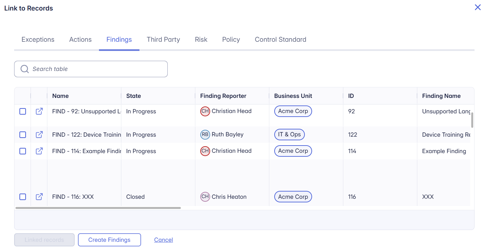Click the Create Findings button
489x251 pixels.
click(109, 240)
